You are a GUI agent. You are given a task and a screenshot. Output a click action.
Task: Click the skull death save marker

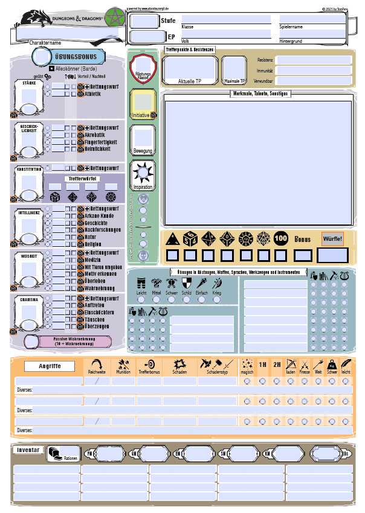click(x=143, y=255)
